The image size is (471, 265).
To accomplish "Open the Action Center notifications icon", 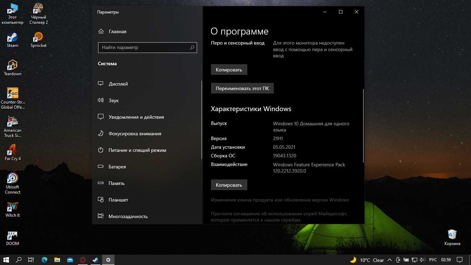I will pyautogui.click(x=460, y=260).
